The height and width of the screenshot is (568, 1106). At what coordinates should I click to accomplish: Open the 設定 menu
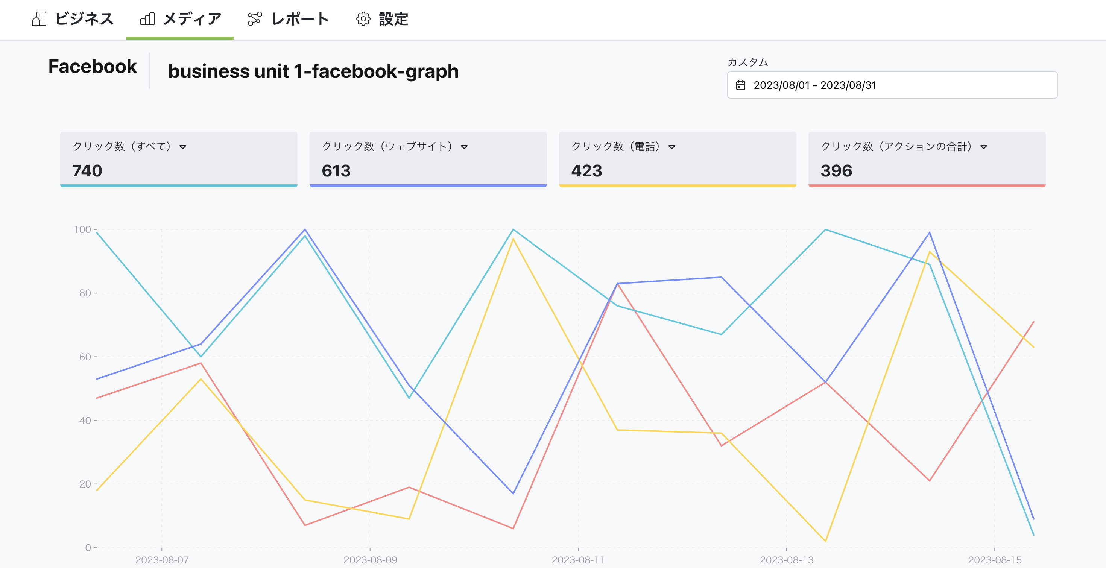pyautogui.click(x=393, y=19)
